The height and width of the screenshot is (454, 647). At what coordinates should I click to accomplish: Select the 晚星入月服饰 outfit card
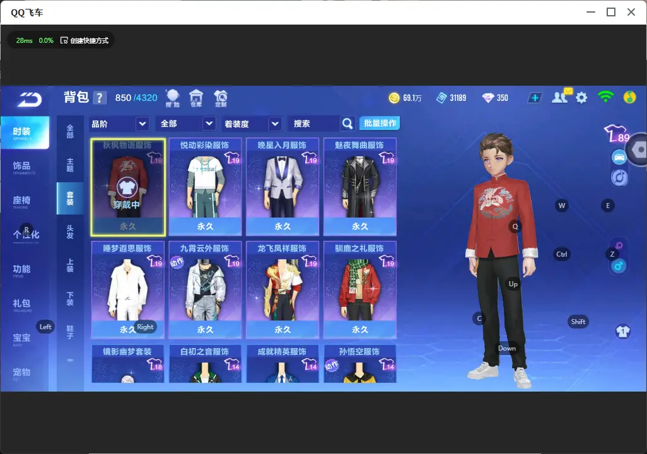(283, 187)
